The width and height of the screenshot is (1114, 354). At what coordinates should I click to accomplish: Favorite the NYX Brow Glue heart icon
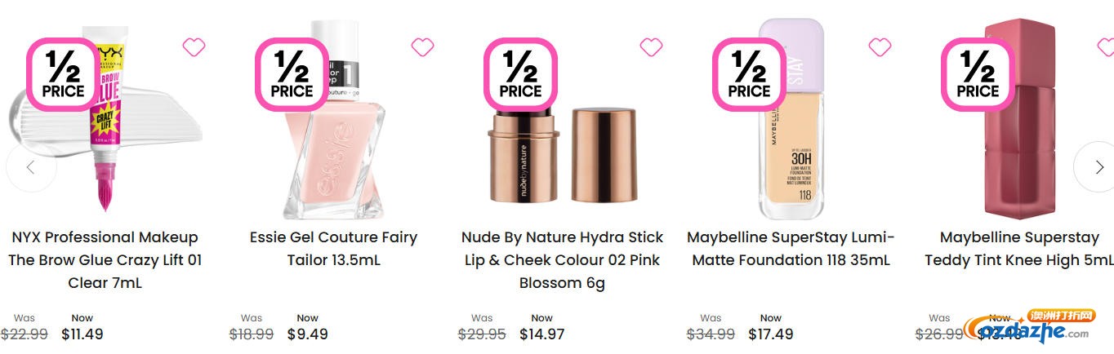194,47
